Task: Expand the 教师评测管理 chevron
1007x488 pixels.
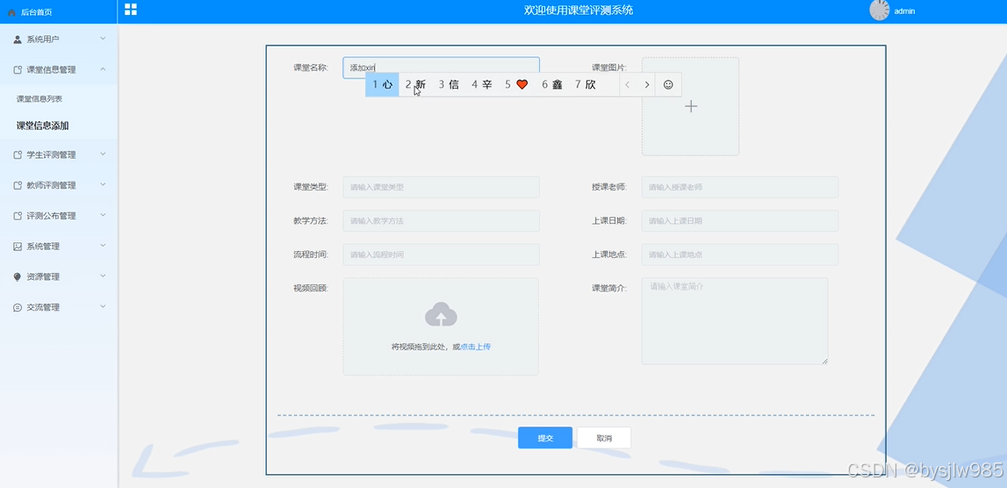Action: [103, 185]
